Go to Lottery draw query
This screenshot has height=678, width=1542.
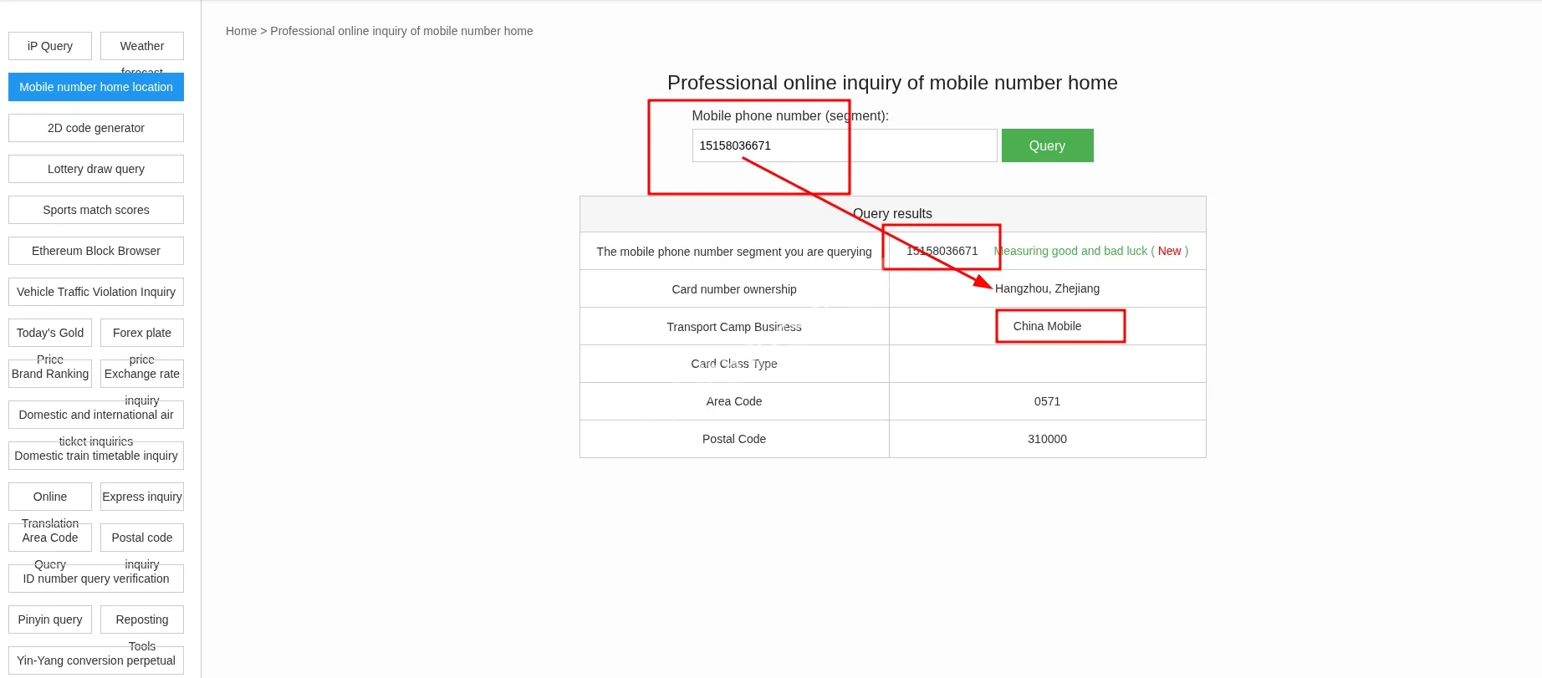(96, 169)
